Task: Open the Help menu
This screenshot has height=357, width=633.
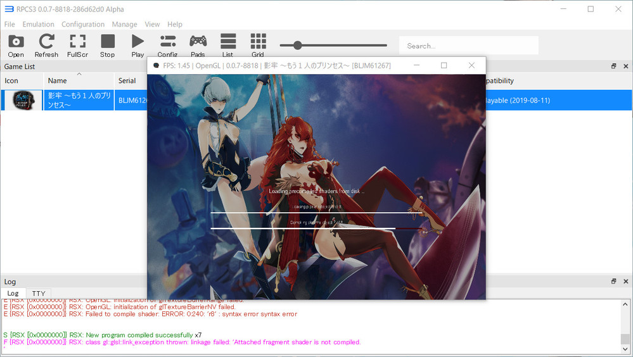Action: (x=175, y=24)
